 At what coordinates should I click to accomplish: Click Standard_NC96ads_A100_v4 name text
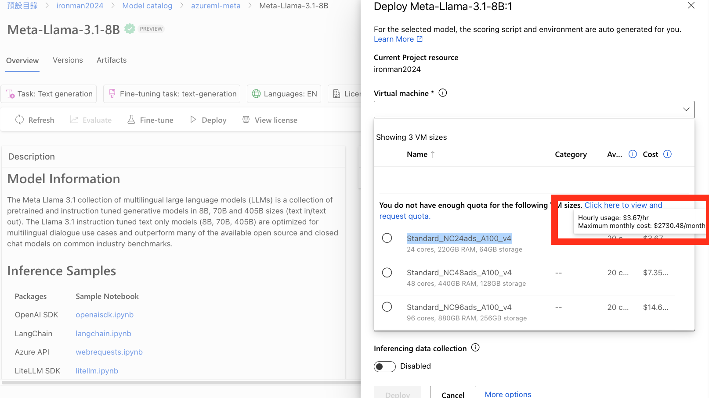459,307
